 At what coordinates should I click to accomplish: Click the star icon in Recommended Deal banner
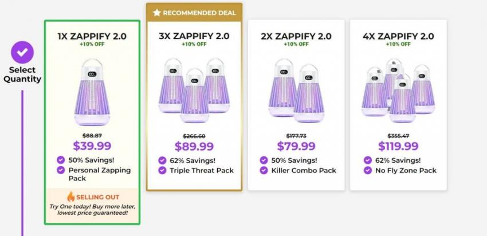point(157,13)
